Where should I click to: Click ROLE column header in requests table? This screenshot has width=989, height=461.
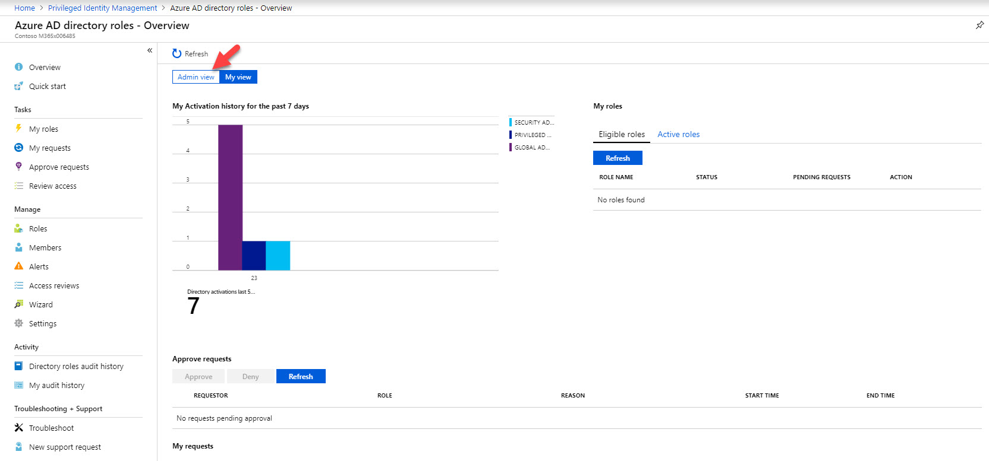[x=385, y=396]
